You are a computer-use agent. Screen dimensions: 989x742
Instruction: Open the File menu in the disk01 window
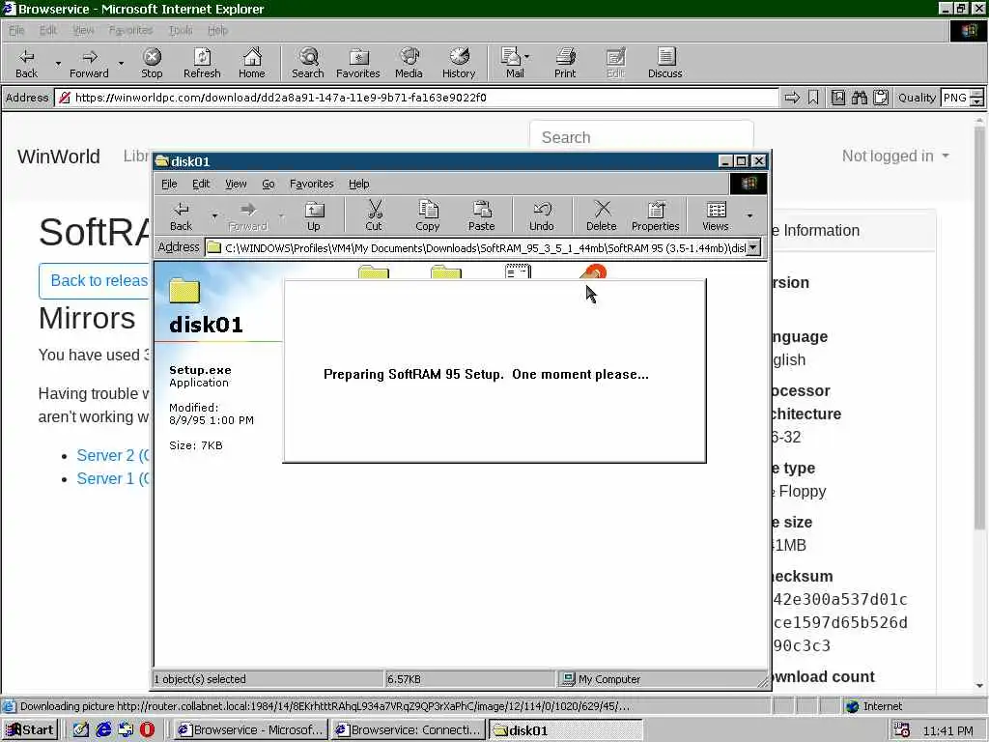pyautogui.click(x=169, y=184)
